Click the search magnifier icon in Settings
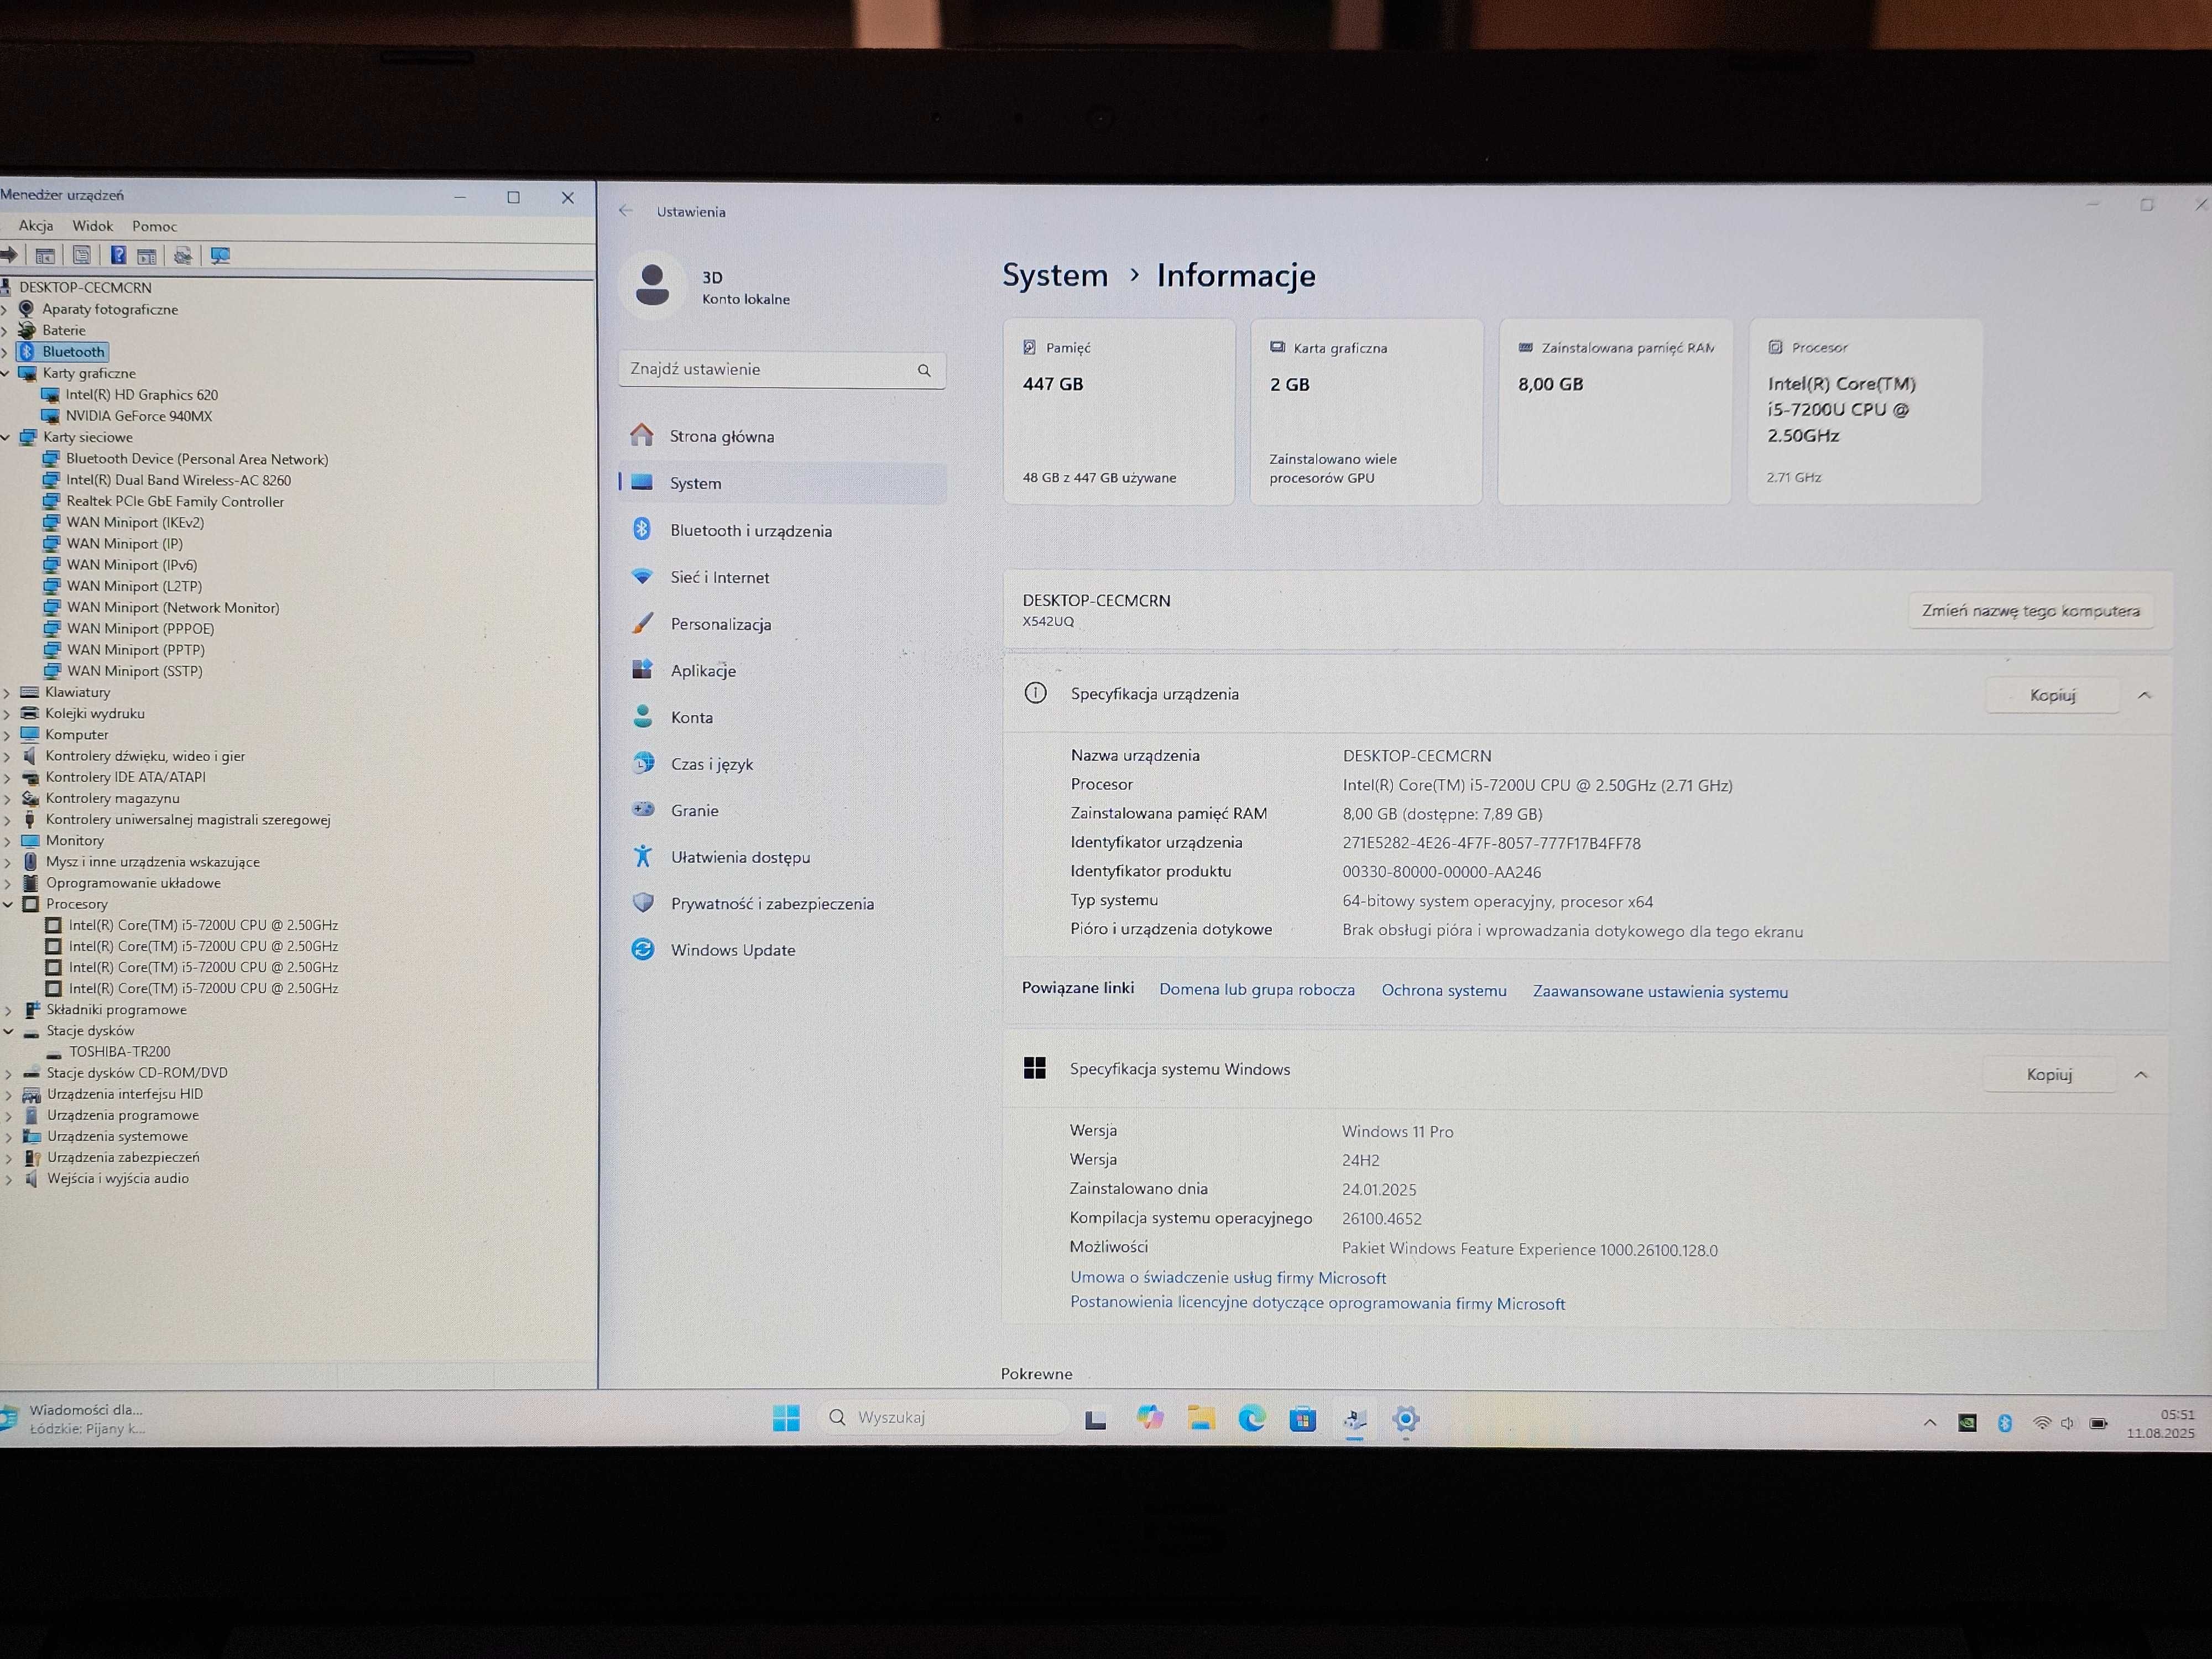Image resolution: width=2212 pixels, height=1659 pixels. [x=924, y=370]
